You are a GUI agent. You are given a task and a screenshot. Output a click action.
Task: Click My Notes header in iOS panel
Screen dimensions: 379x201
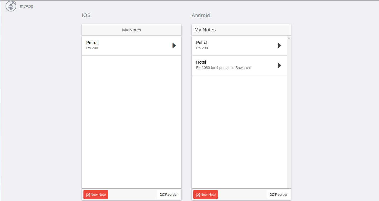pos(132,30)
